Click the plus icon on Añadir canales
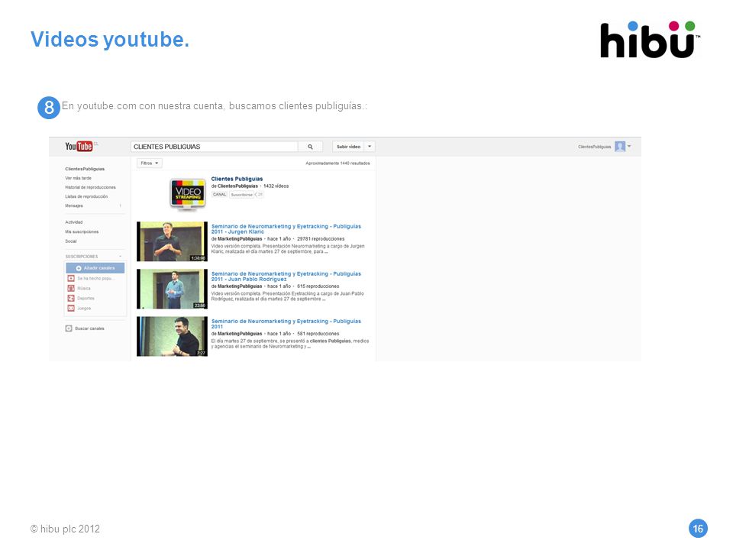 (x=79, y=268)
